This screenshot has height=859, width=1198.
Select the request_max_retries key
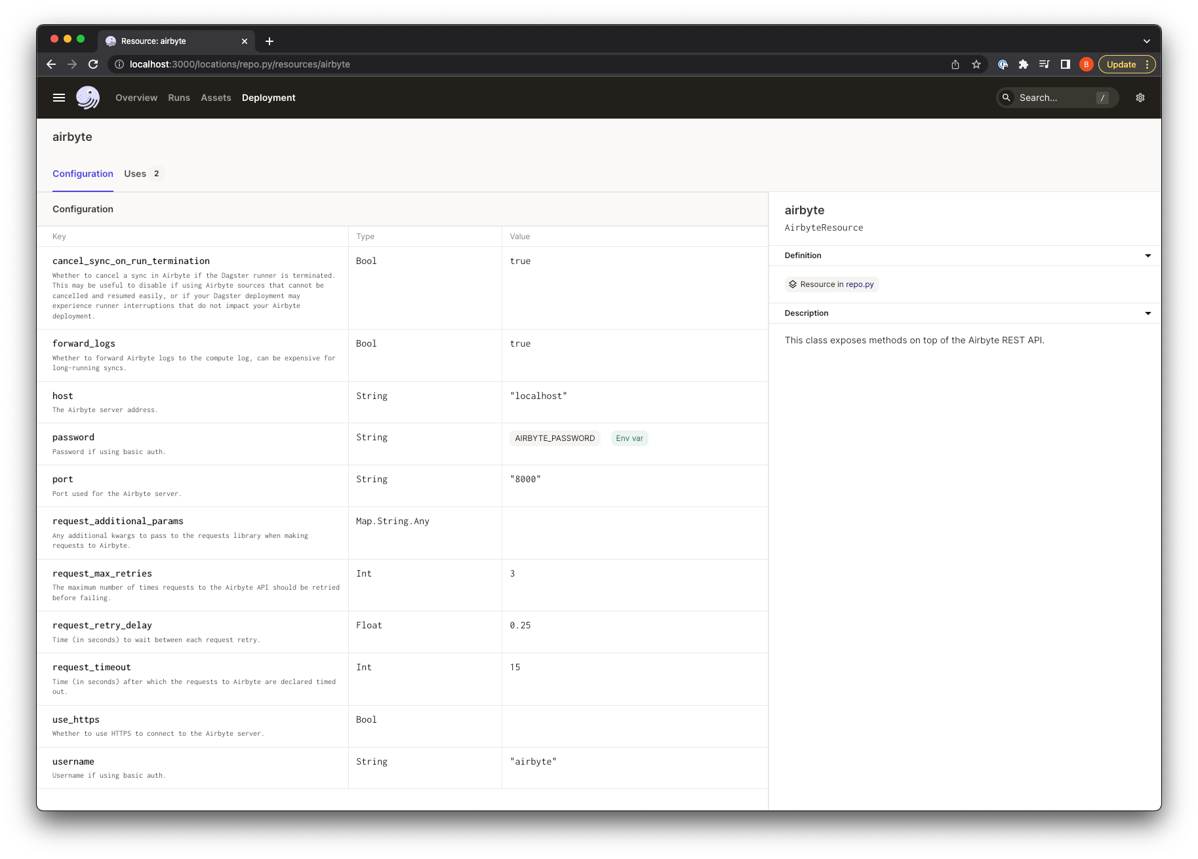coord(102,573)
